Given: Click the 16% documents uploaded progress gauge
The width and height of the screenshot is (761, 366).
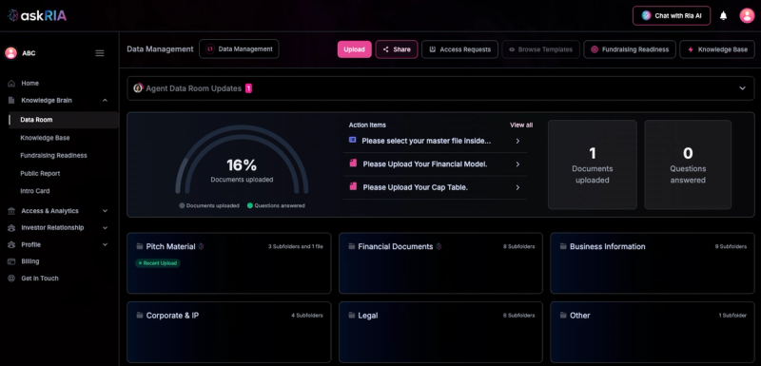Looking at the screenshot, I should click(x=242, y=160).
